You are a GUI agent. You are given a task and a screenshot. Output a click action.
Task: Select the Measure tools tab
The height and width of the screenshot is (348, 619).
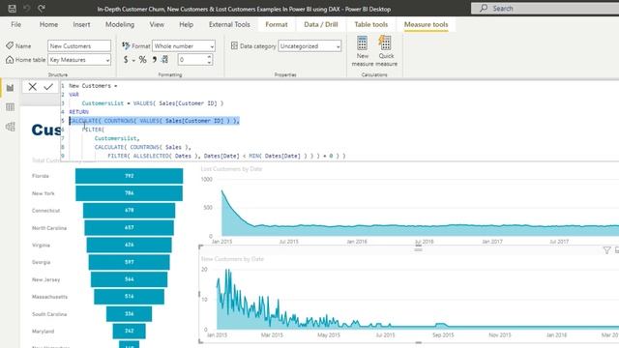[x=426, y=24]
